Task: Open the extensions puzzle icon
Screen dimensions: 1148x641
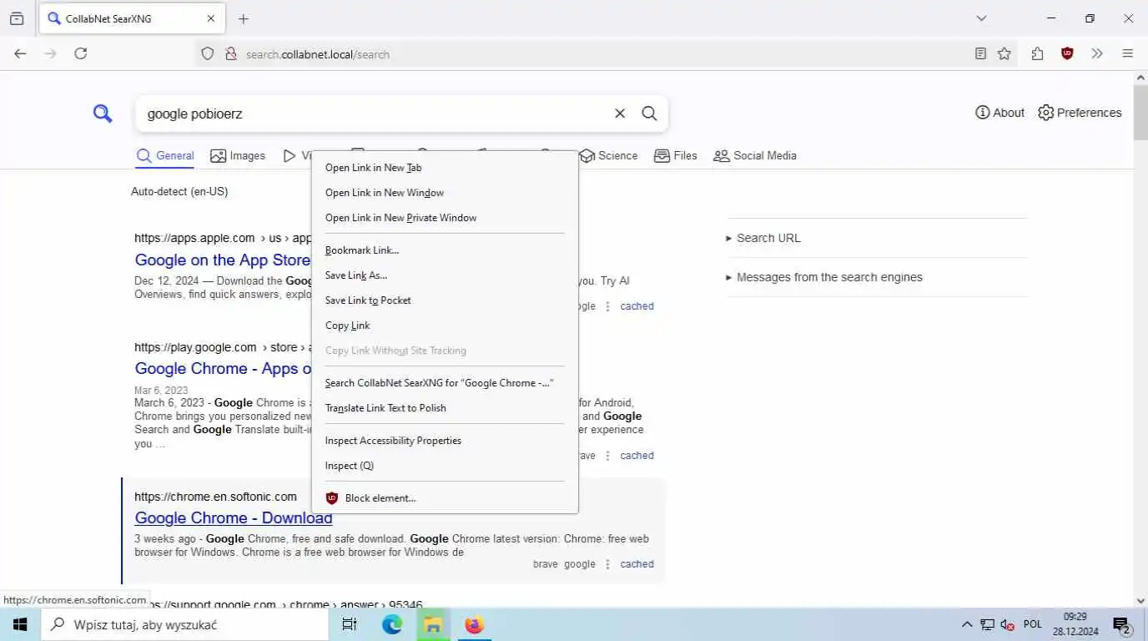Action: pos(1037,53)
